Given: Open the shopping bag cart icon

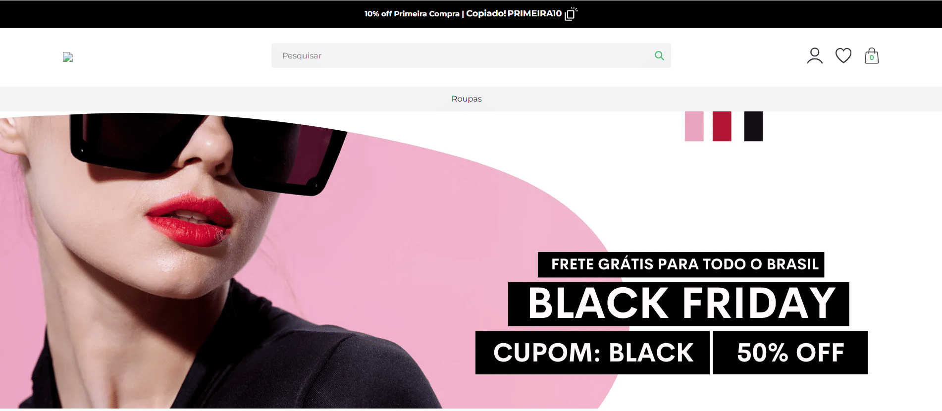Looking at the screenshot, I should [872, 56].
